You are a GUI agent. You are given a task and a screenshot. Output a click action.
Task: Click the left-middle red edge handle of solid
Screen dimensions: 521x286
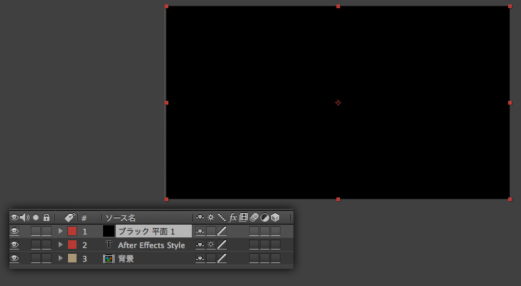(167, 103)
